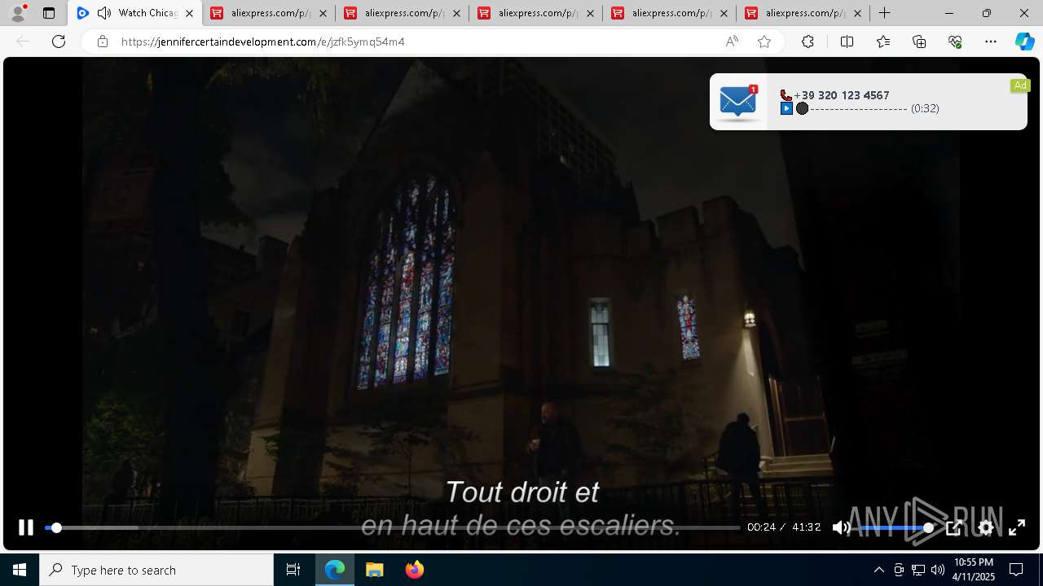
Task: Switch to the first aliexpress.com tab
Action: pyautogui.click(x=269, y=13)
